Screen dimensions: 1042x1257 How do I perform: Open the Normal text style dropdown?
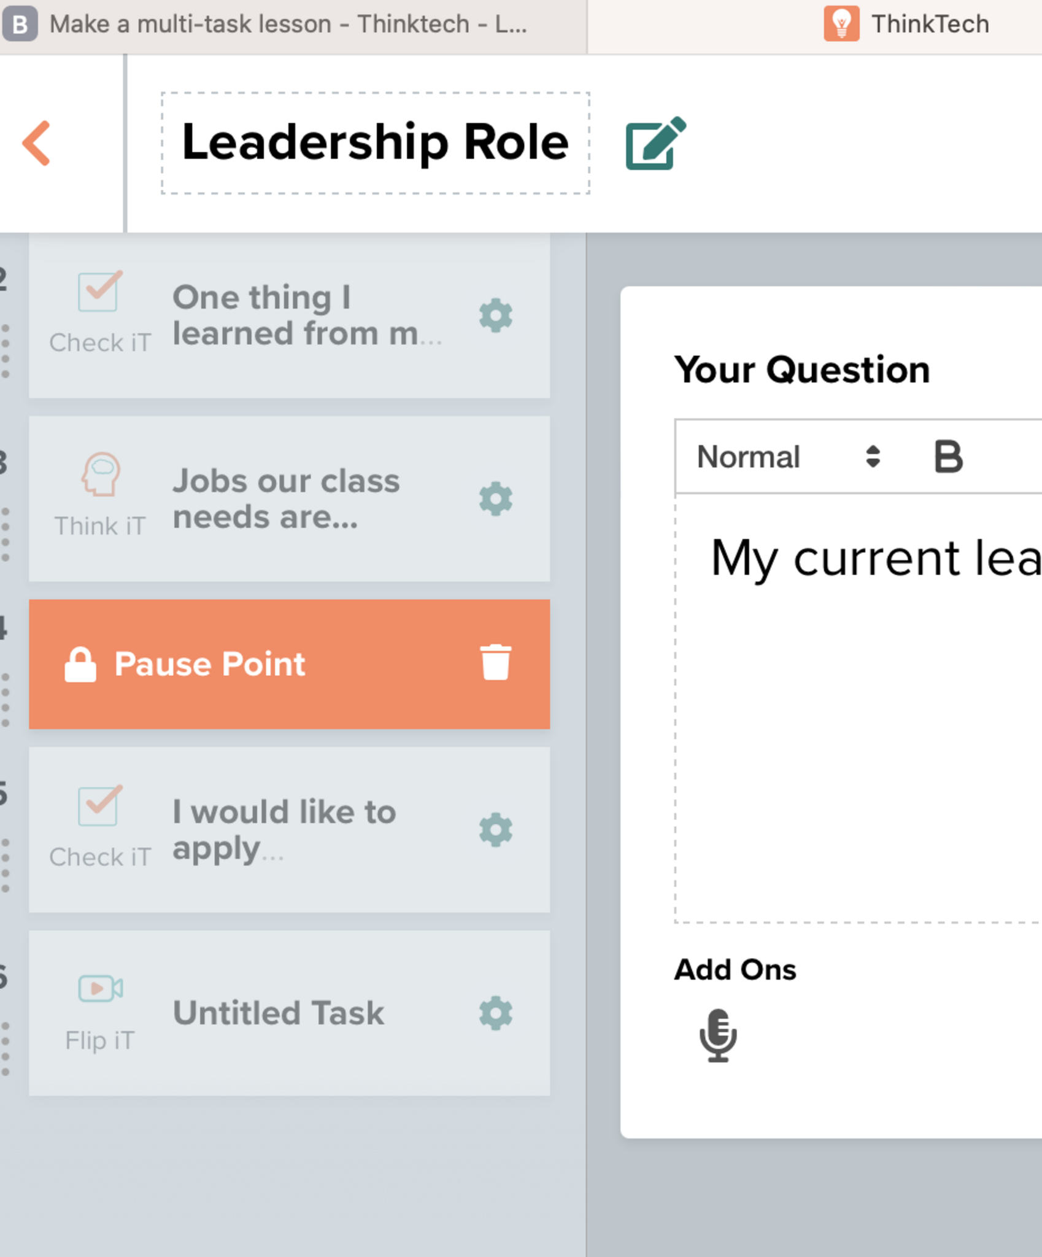[x=789, y=457]
